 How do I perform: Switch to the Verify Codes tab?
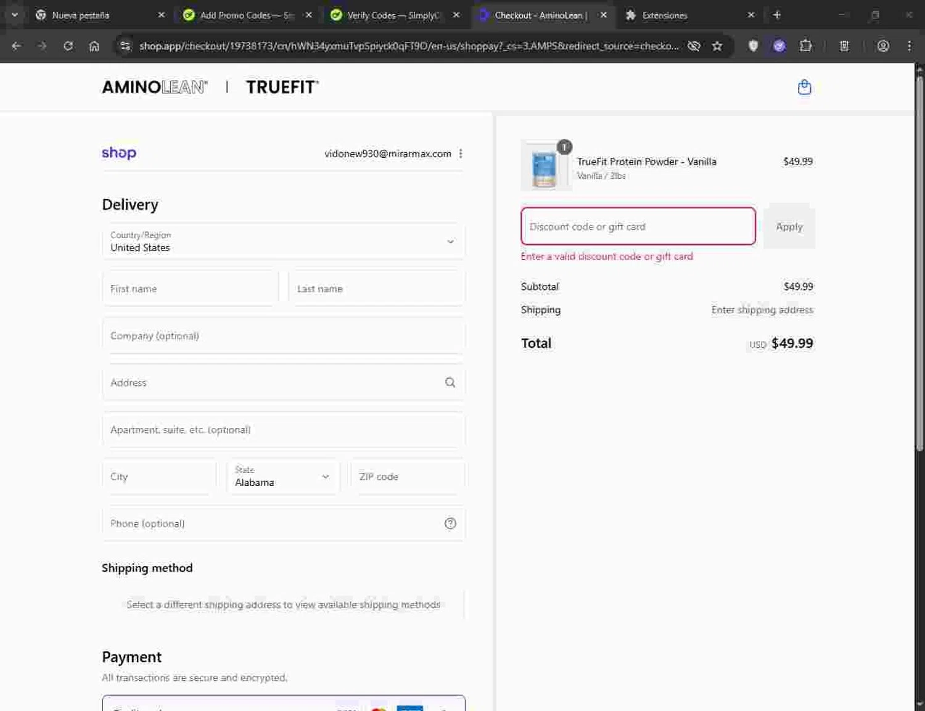388,15
